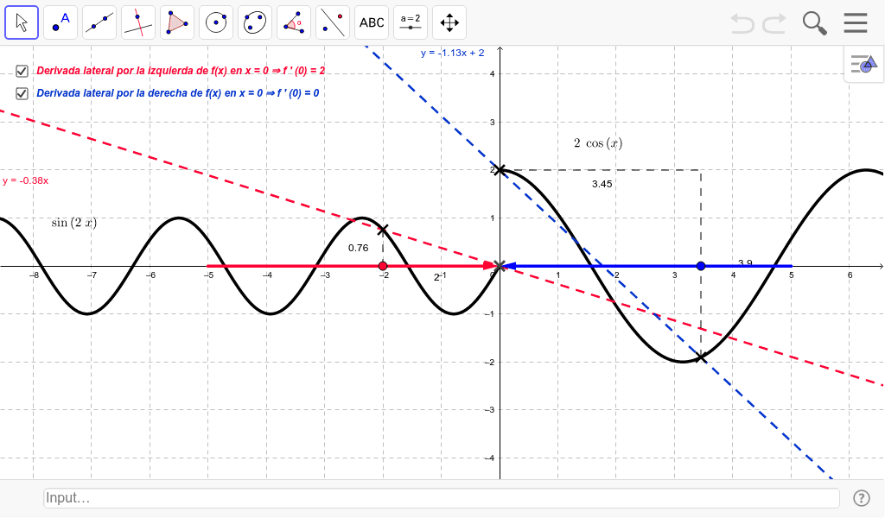Image resolution: width=885 pixels, height=518 pixels.
Task: Open the graphics view style bar
Action: [864, 64]
